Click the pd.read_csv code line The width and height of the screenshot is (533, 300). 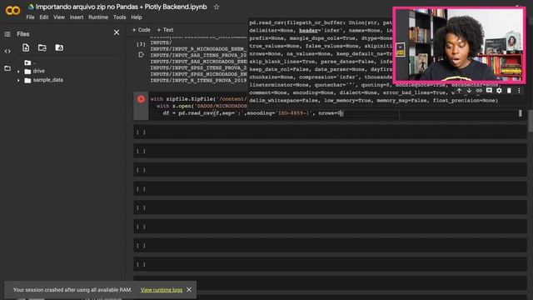pyautogui.click(x=253, y=113)
